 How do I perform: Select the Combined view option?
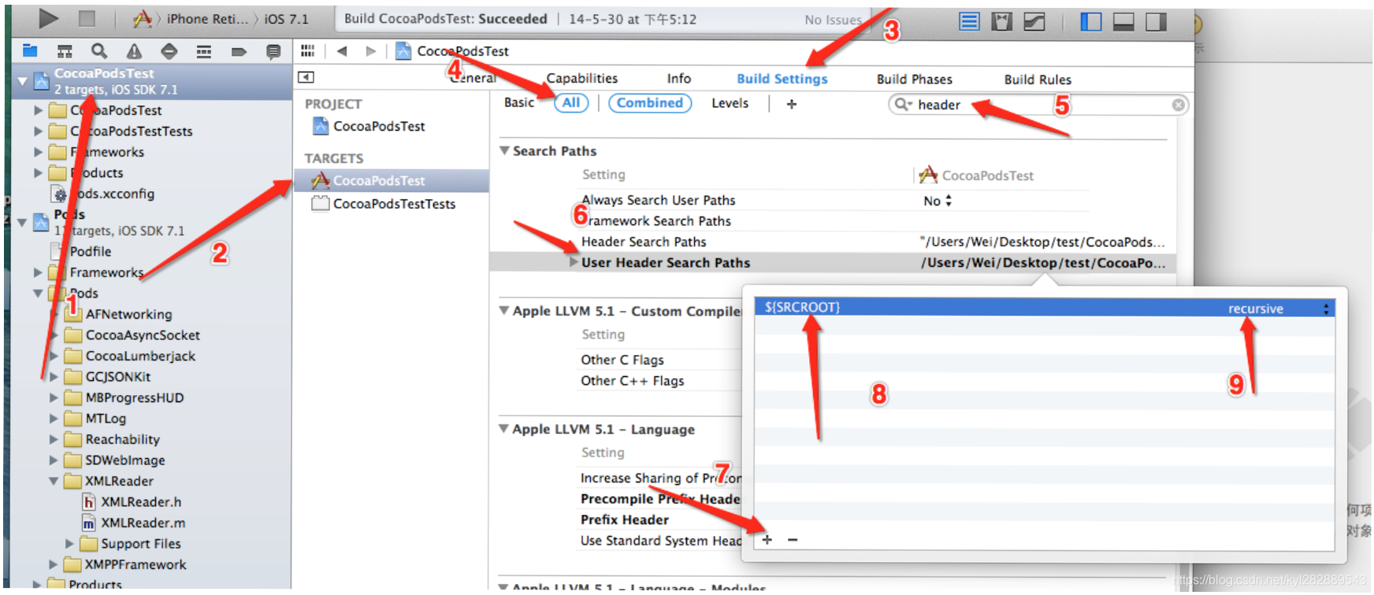pos(650,102)
